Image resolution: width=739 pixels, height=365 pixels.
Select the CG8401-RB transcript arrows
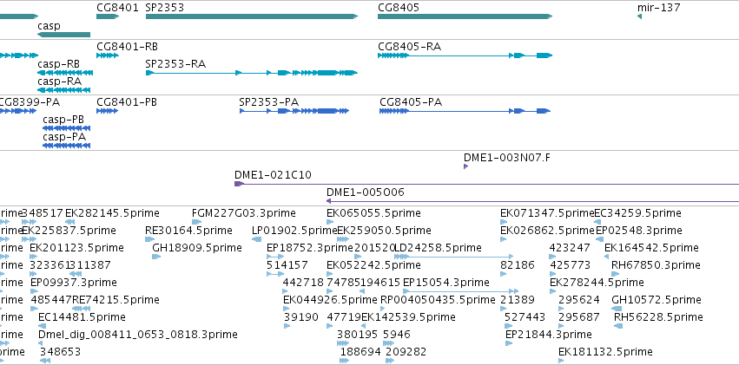click(108, 55)
